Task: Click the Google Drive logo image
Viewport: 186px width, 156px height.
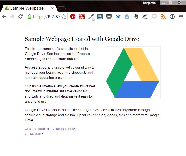Action: tap(133, 73)
